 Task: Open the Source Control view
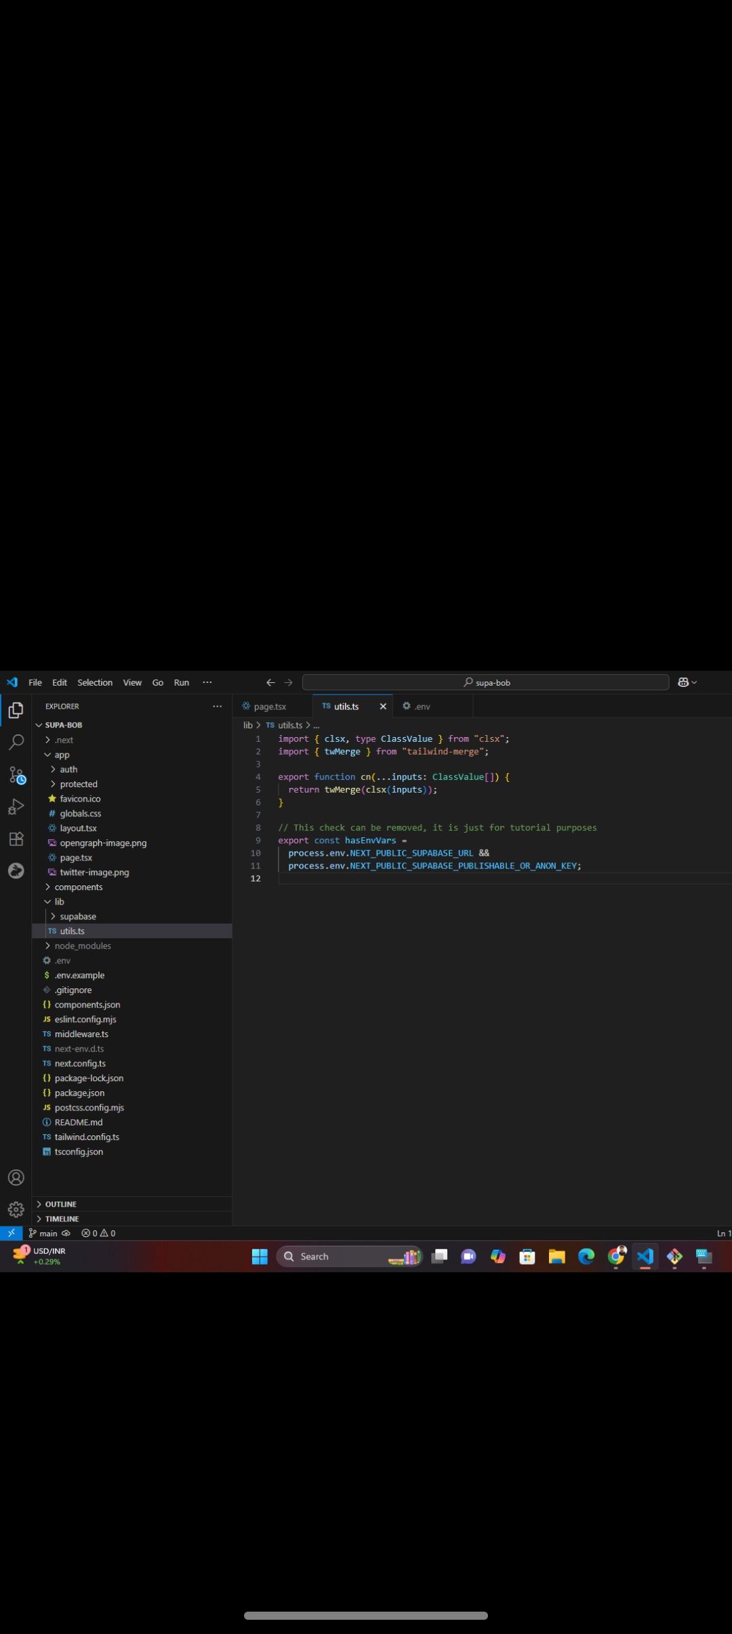click(x=16, y=775)
